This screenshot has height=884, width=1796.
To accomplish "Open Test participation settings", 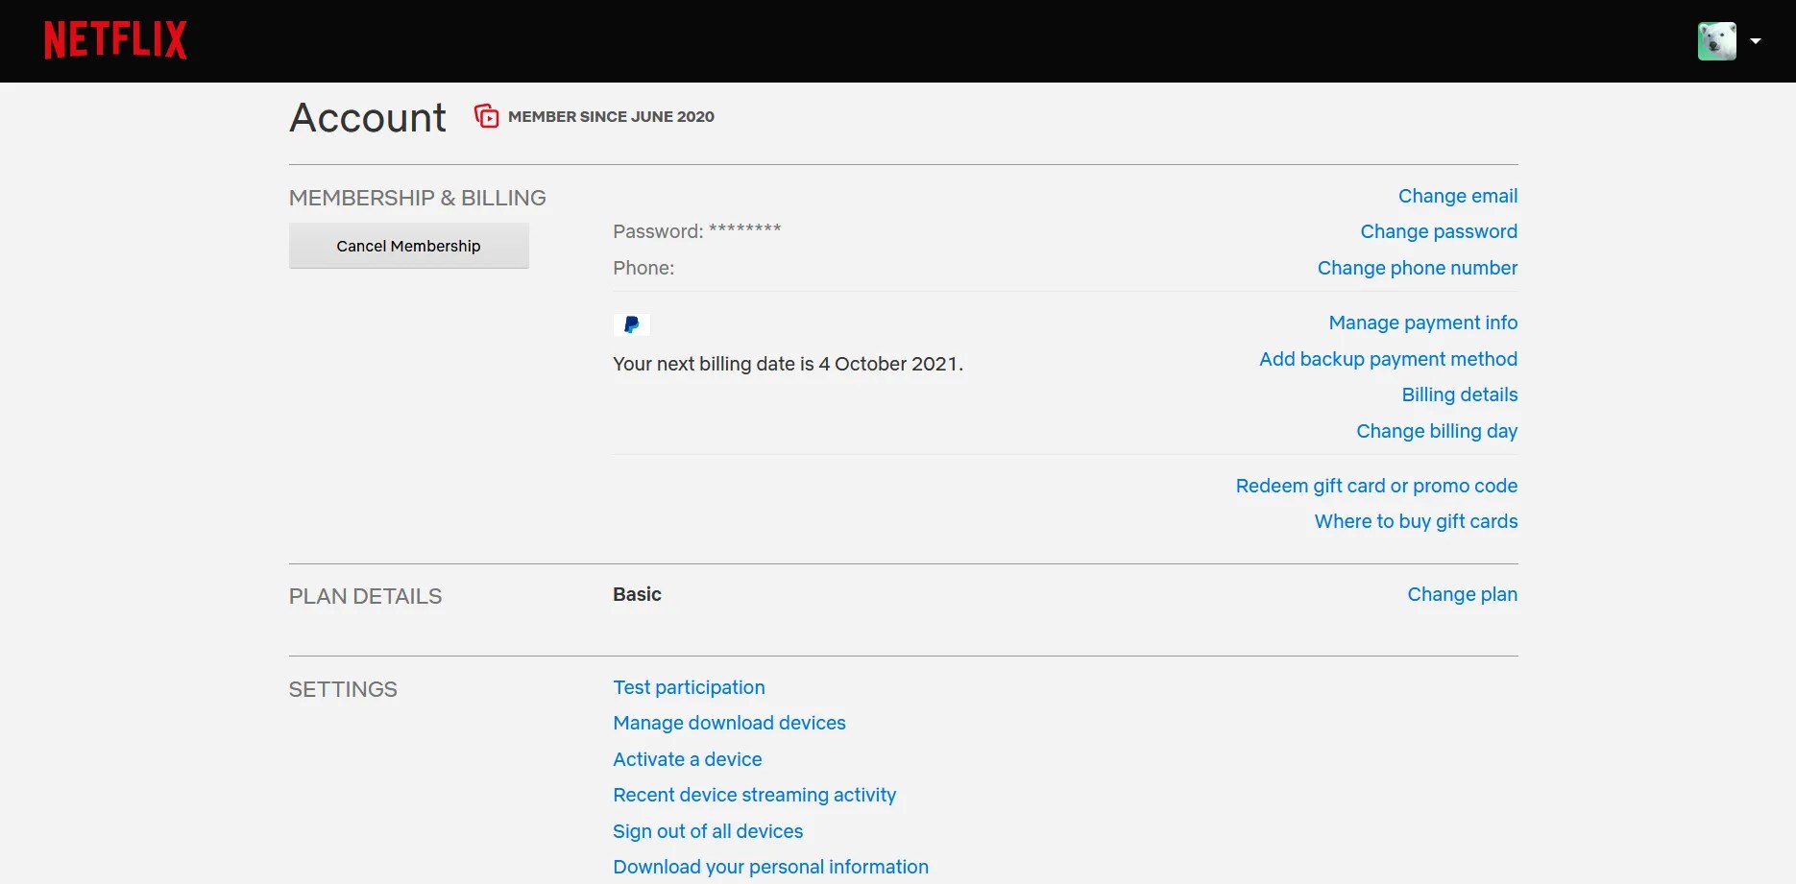I will click(688, 687).
